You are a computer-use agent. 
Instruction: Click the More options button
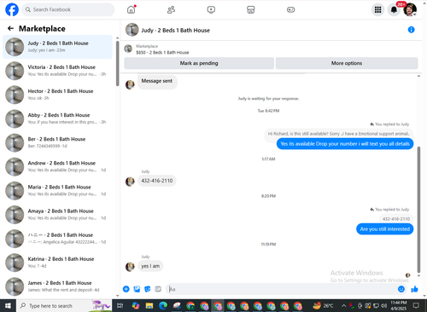tap(347, 63)
